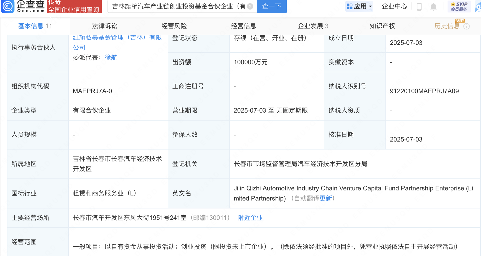Select address 长春市汽车开发区东风大街1951号241室
The image size is (481, 256).
click(x=130, y=218)
